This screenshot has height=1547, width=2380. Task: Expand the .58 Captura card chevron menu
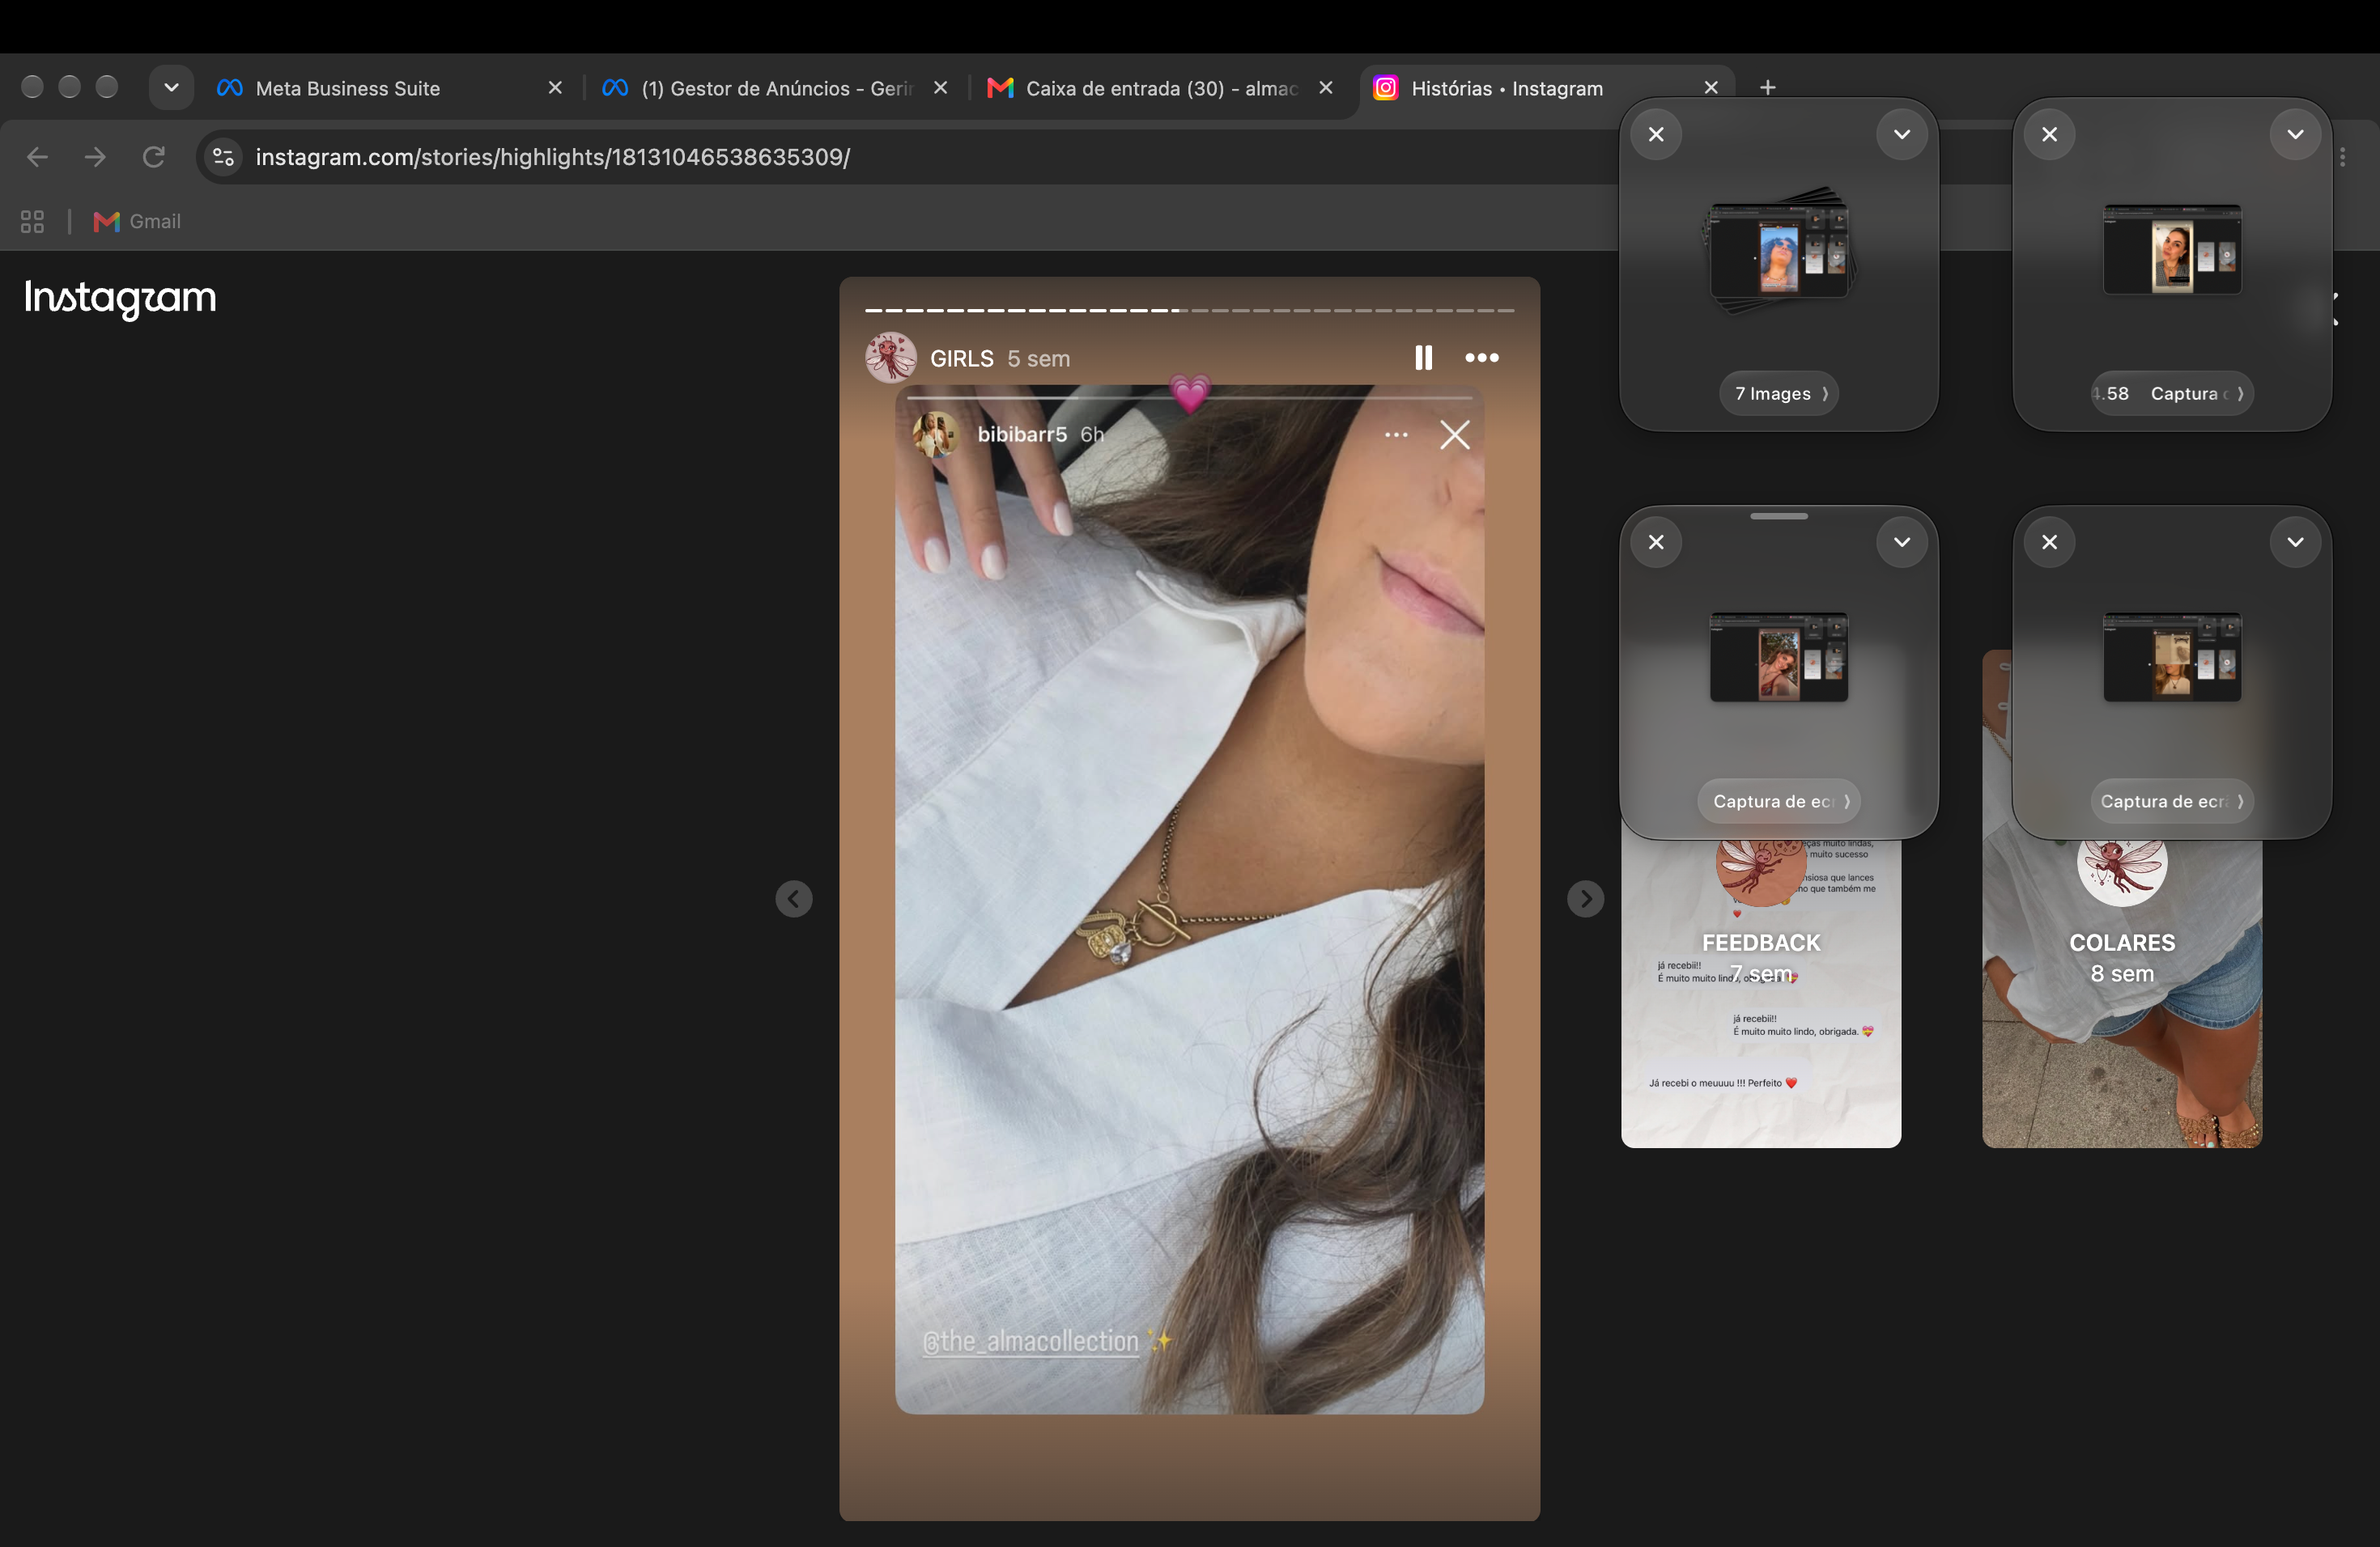coord(2294,134)
